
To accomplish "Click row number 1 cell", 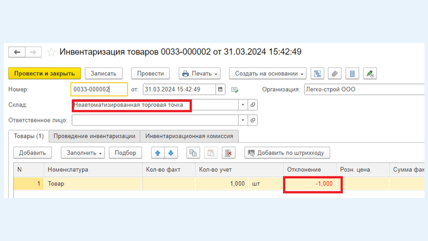I will [29, 183].
